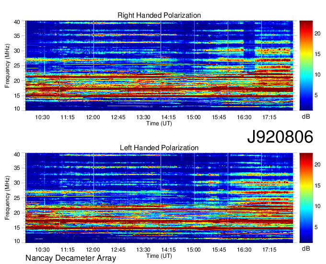Viewport: 326px width, 264px height.
Task: Click the top plot 'Frequency (MHz)' axis label
Action: [7, 66]
